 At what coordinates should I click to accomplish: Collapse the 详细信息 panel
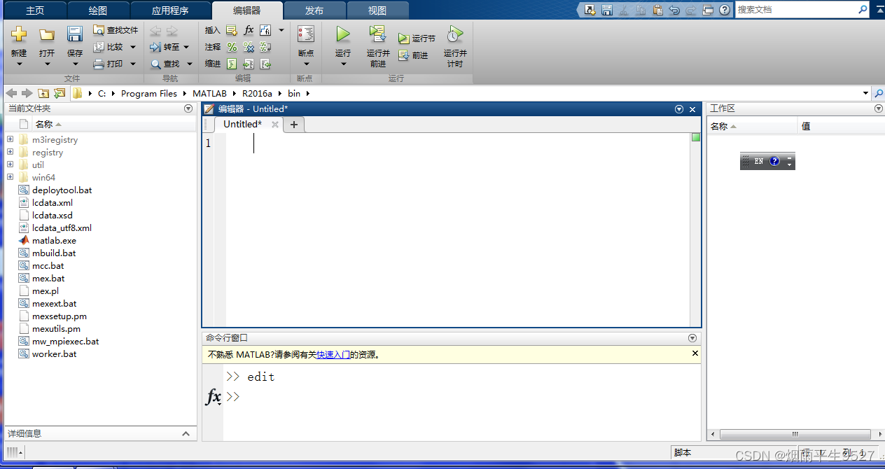(186, 433)
